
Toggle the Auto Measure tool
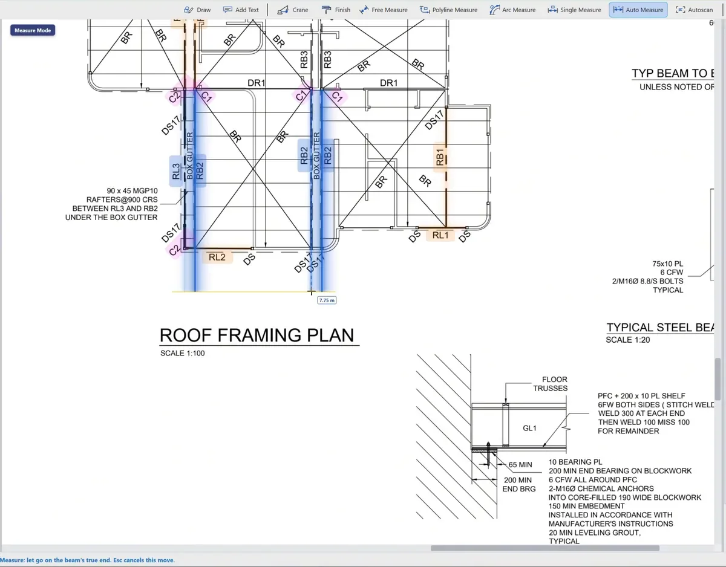tap(638, 10)
